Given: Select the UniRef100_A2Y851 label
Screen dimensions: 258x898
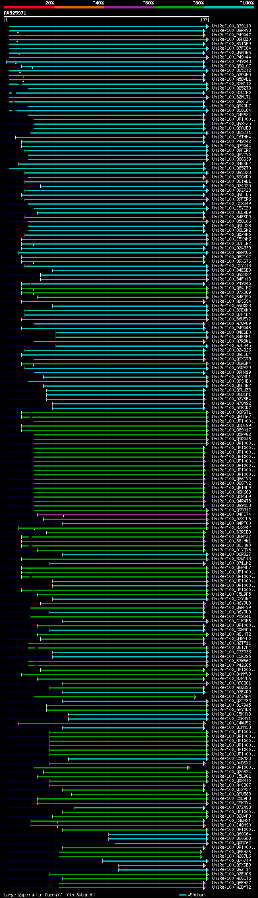Looking at the screenshot, I should [231, 377].
